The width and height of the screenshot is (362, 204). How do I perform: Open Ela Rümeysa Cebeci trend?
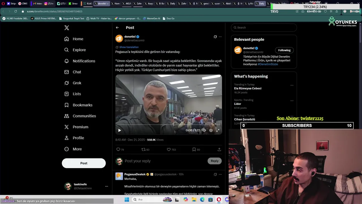tap(248, 88)
